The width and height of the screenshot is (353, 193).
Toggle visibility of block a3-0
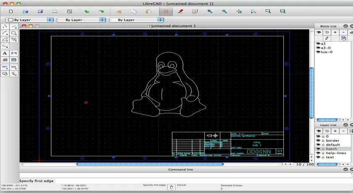318,48
